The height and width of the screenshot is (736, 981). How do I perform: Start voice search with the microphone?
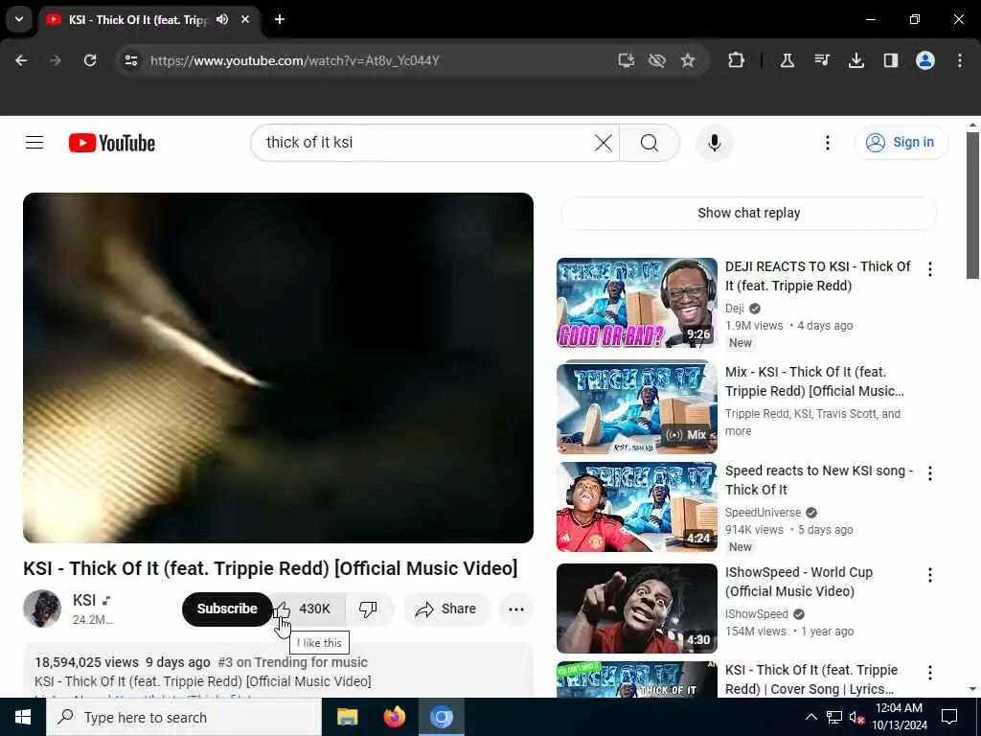pyautogui.click(x=714, y=143)
